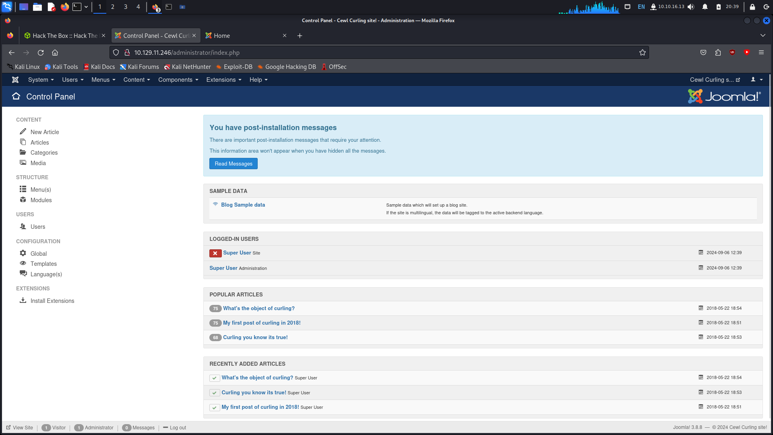The image size is (773, 435).
Task: Open the Blog Sample data link
Action: point(243,205)
